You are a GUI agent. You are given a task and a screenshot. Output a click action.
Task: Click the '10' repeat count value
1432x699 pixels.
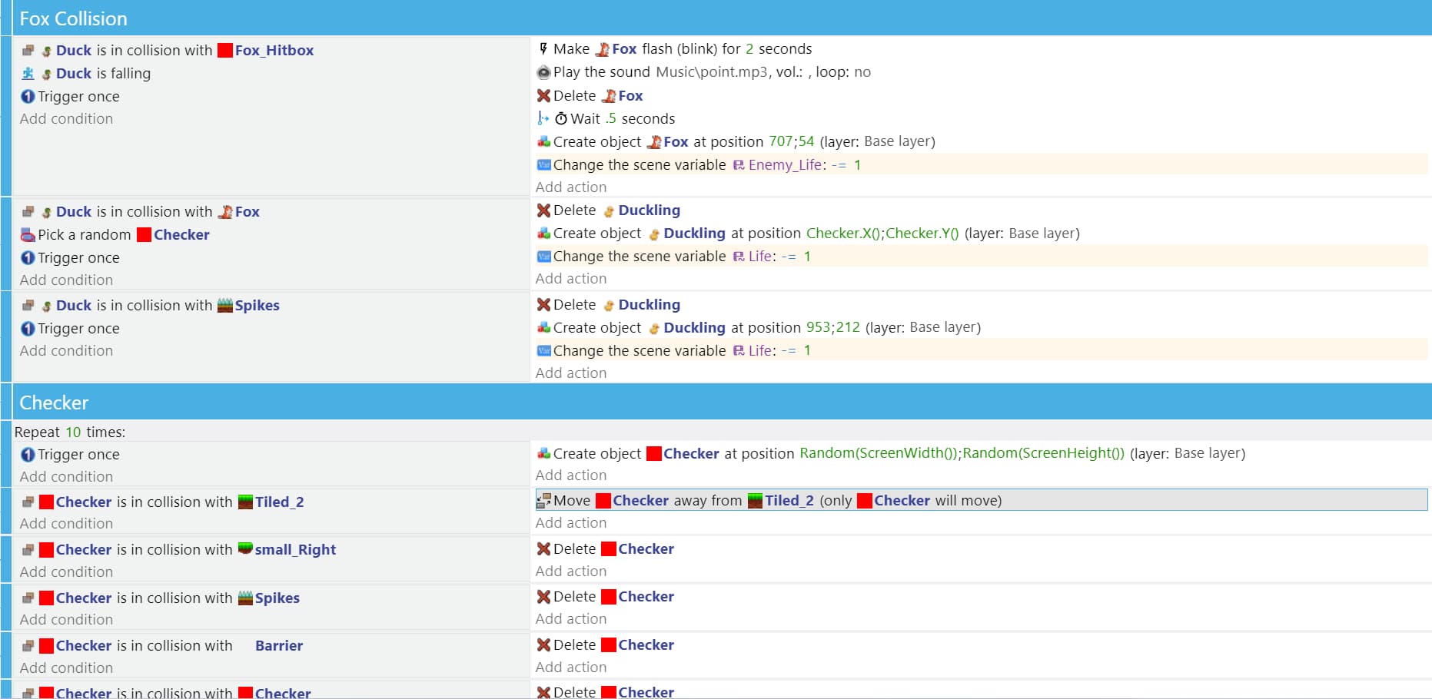pyautogui.click(x=73, y=432)
